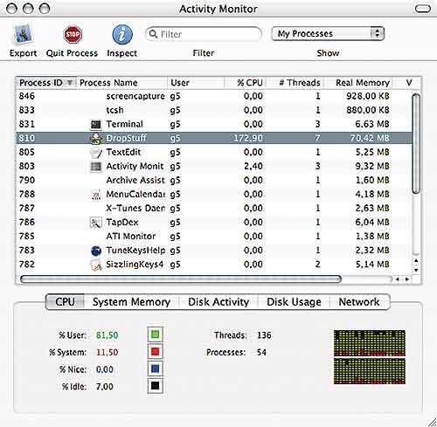Select the ATI Monitor process row

[214, 237]
